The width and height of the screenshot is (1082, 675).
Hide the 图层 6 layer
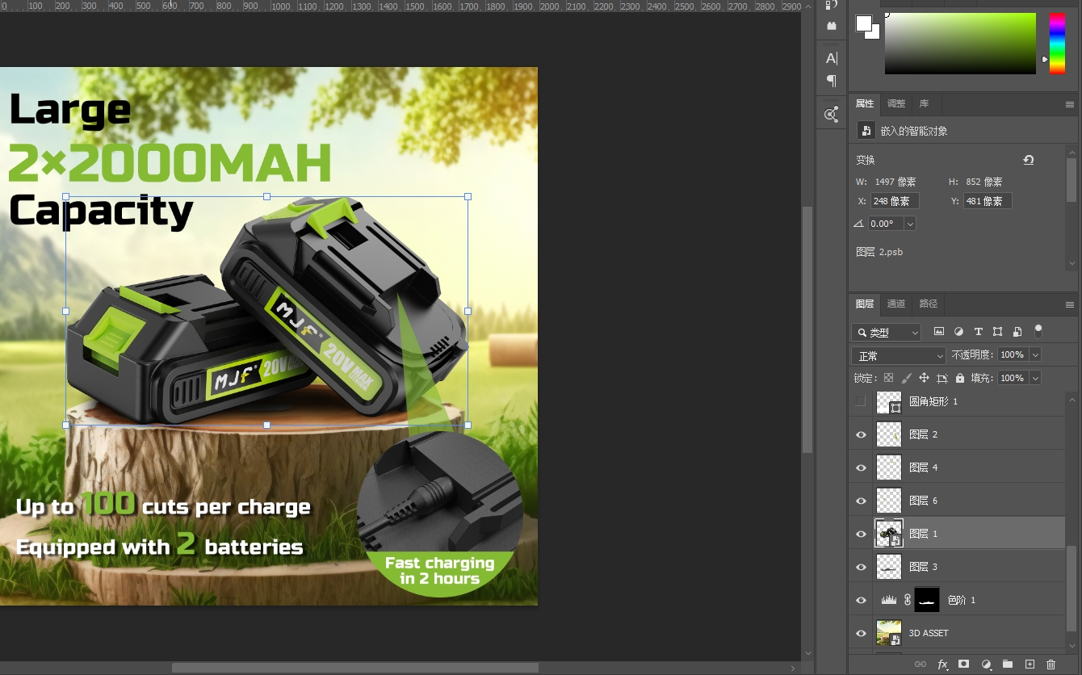861,501
